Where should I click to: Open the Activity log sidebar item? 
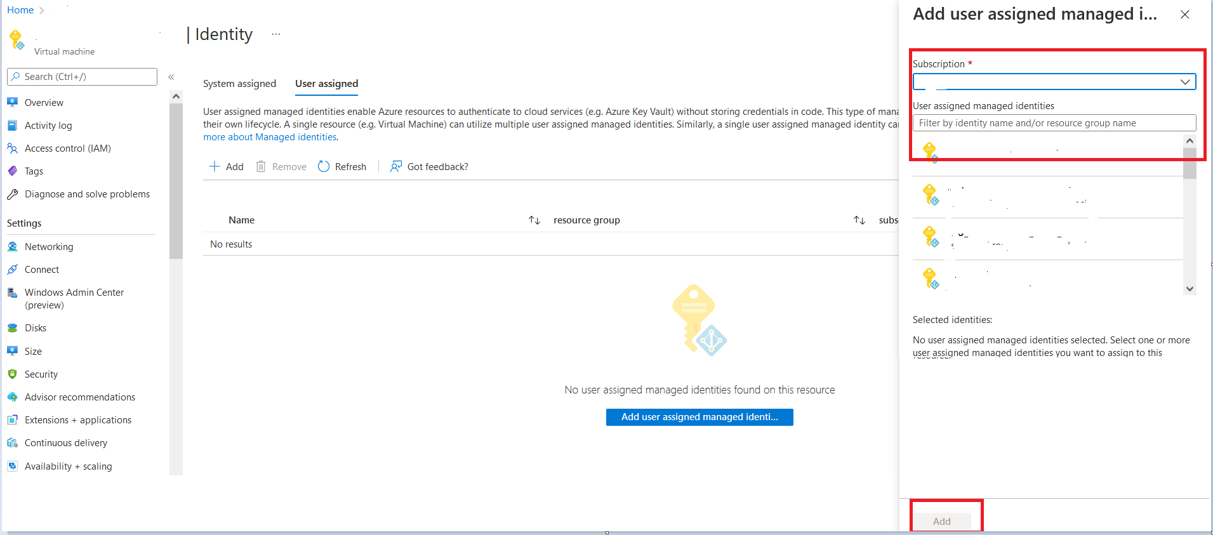point(48,126)
